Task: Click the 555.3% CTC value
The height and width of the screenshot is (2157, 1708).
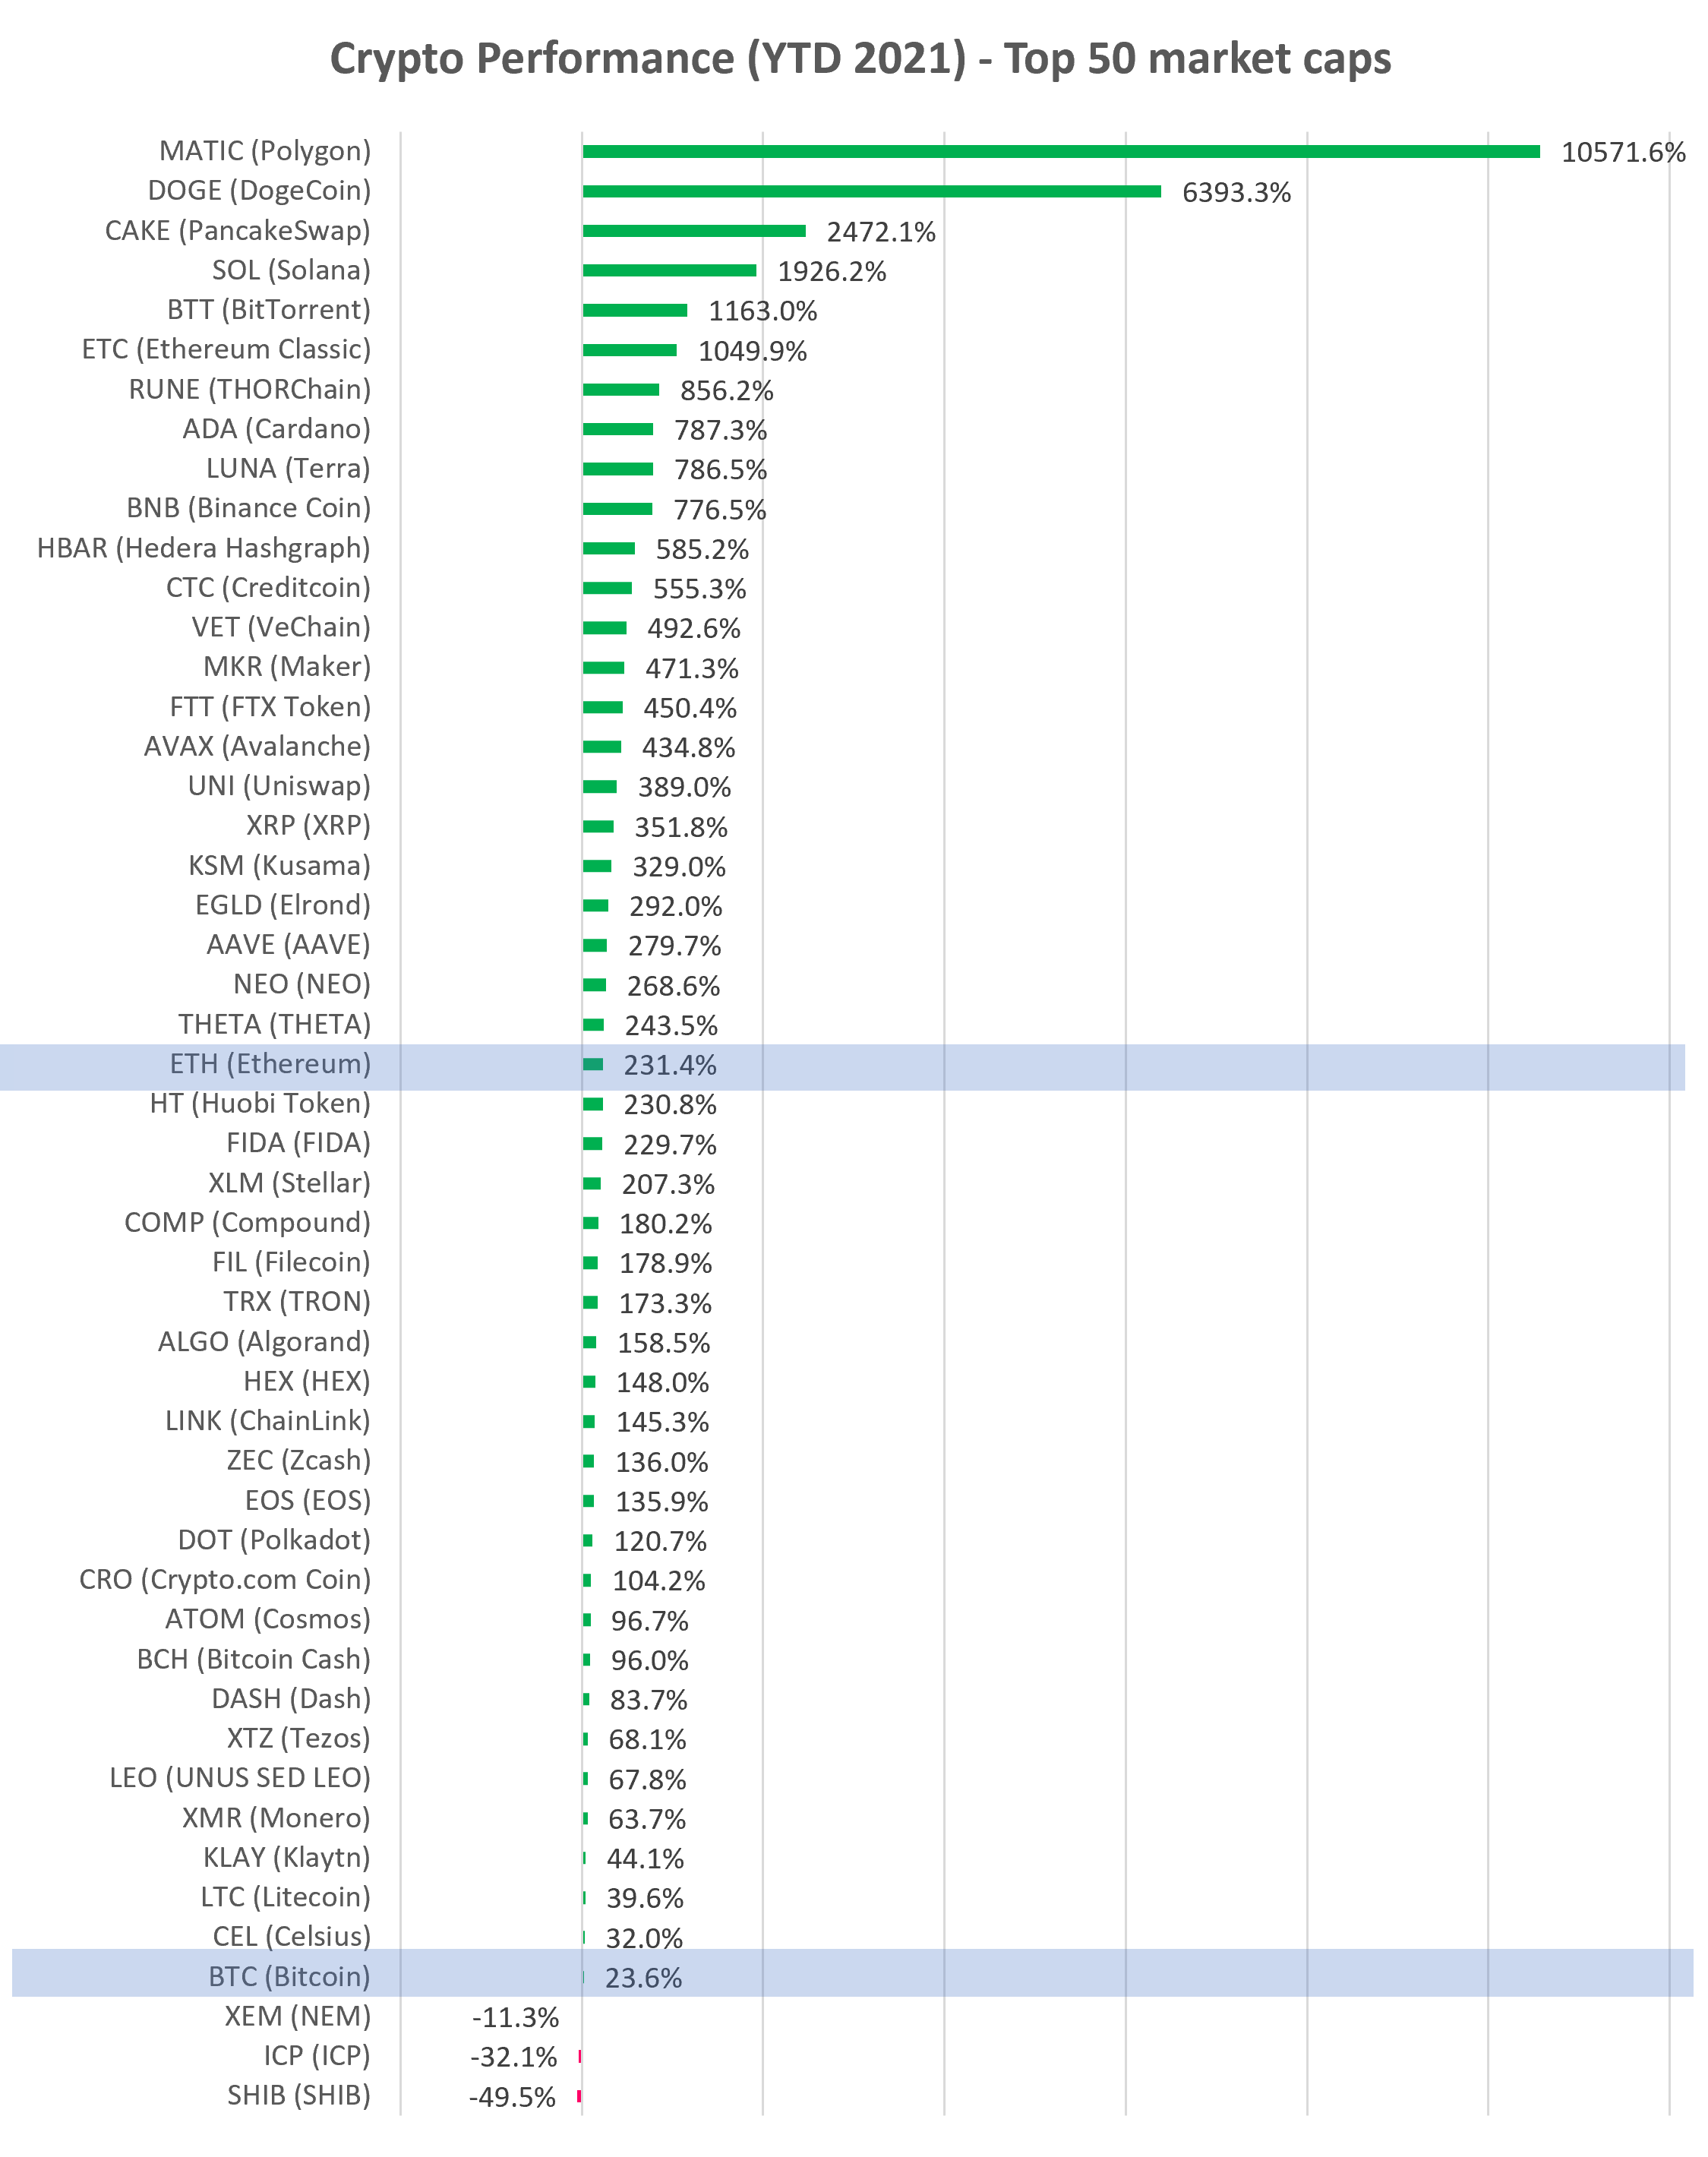Action: coord(699,589)
